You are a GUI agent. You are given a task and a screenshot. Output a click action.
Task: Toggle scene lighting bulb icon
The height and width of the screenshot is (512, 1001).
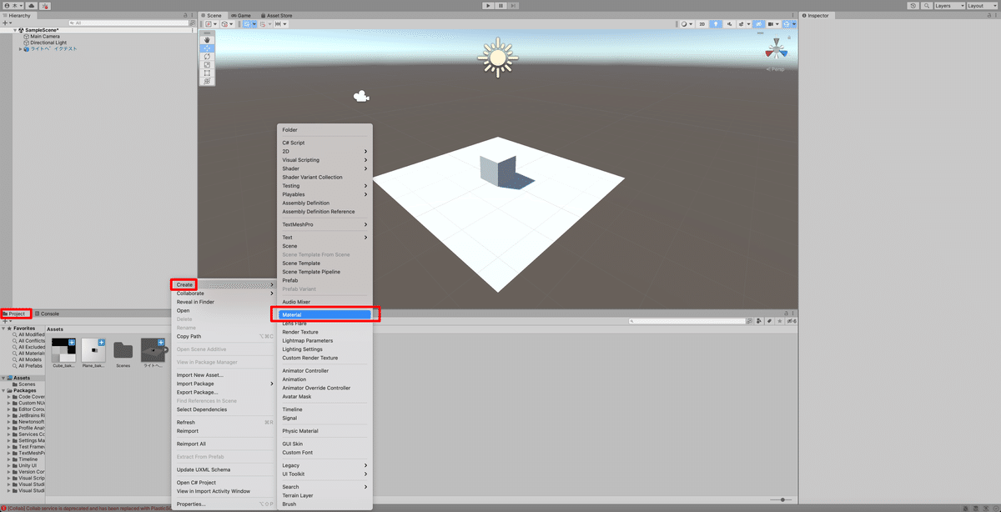point(716,24)
